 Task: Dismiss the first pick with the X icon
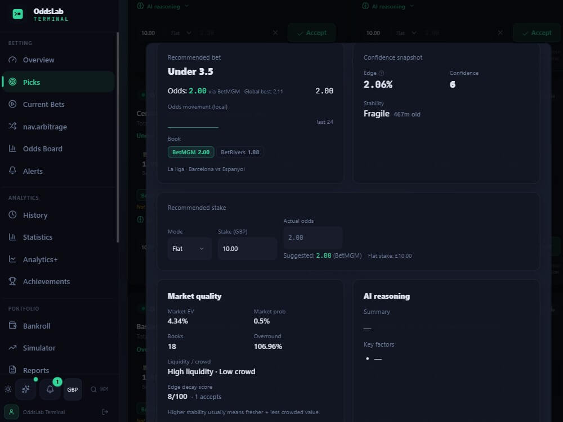pyautogui.click(x=275, y=33)
